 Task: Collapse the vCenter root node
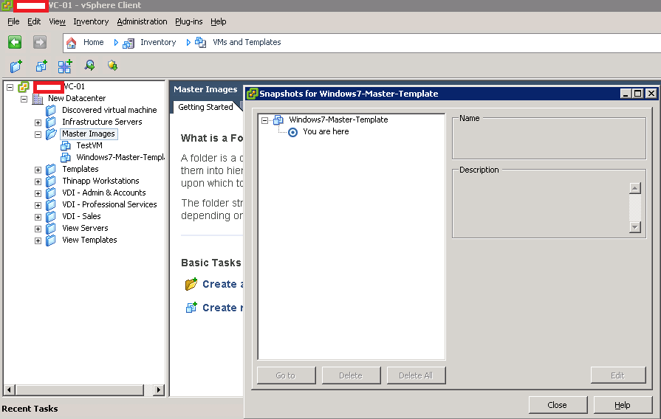coord(10,87)
